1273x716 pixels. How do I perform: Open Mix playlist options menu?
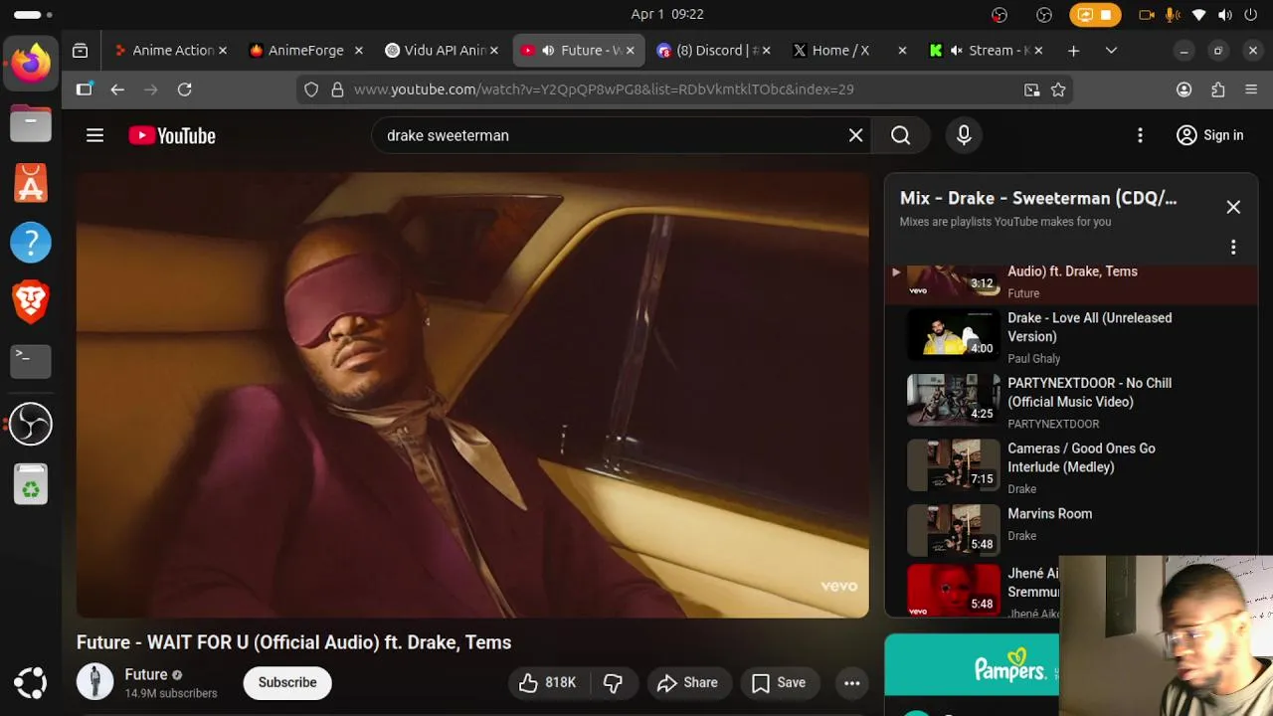click(1233, 247)
